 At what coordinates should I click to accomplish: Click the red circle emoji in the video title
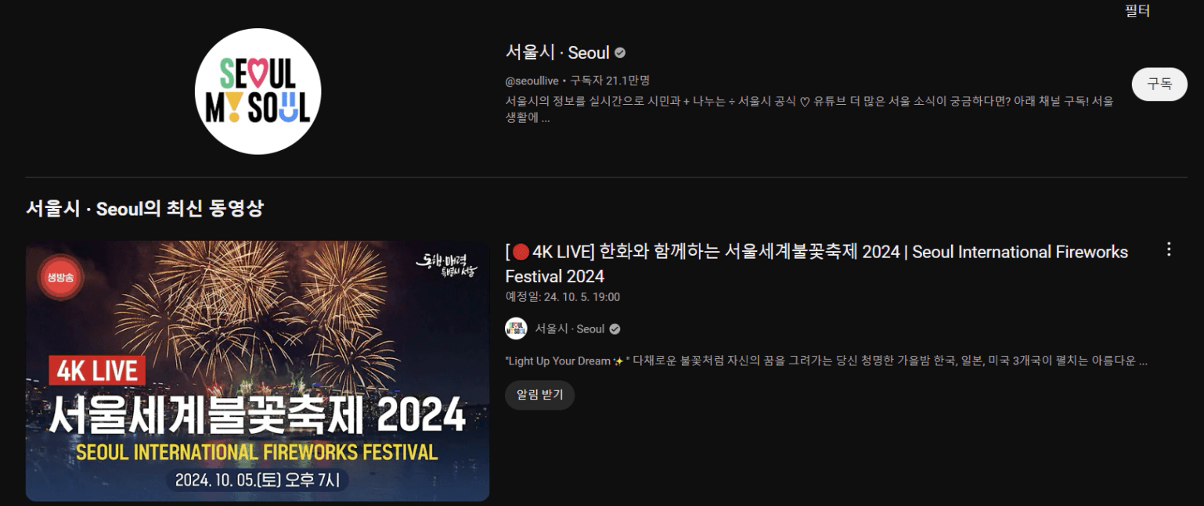(521, 252)
